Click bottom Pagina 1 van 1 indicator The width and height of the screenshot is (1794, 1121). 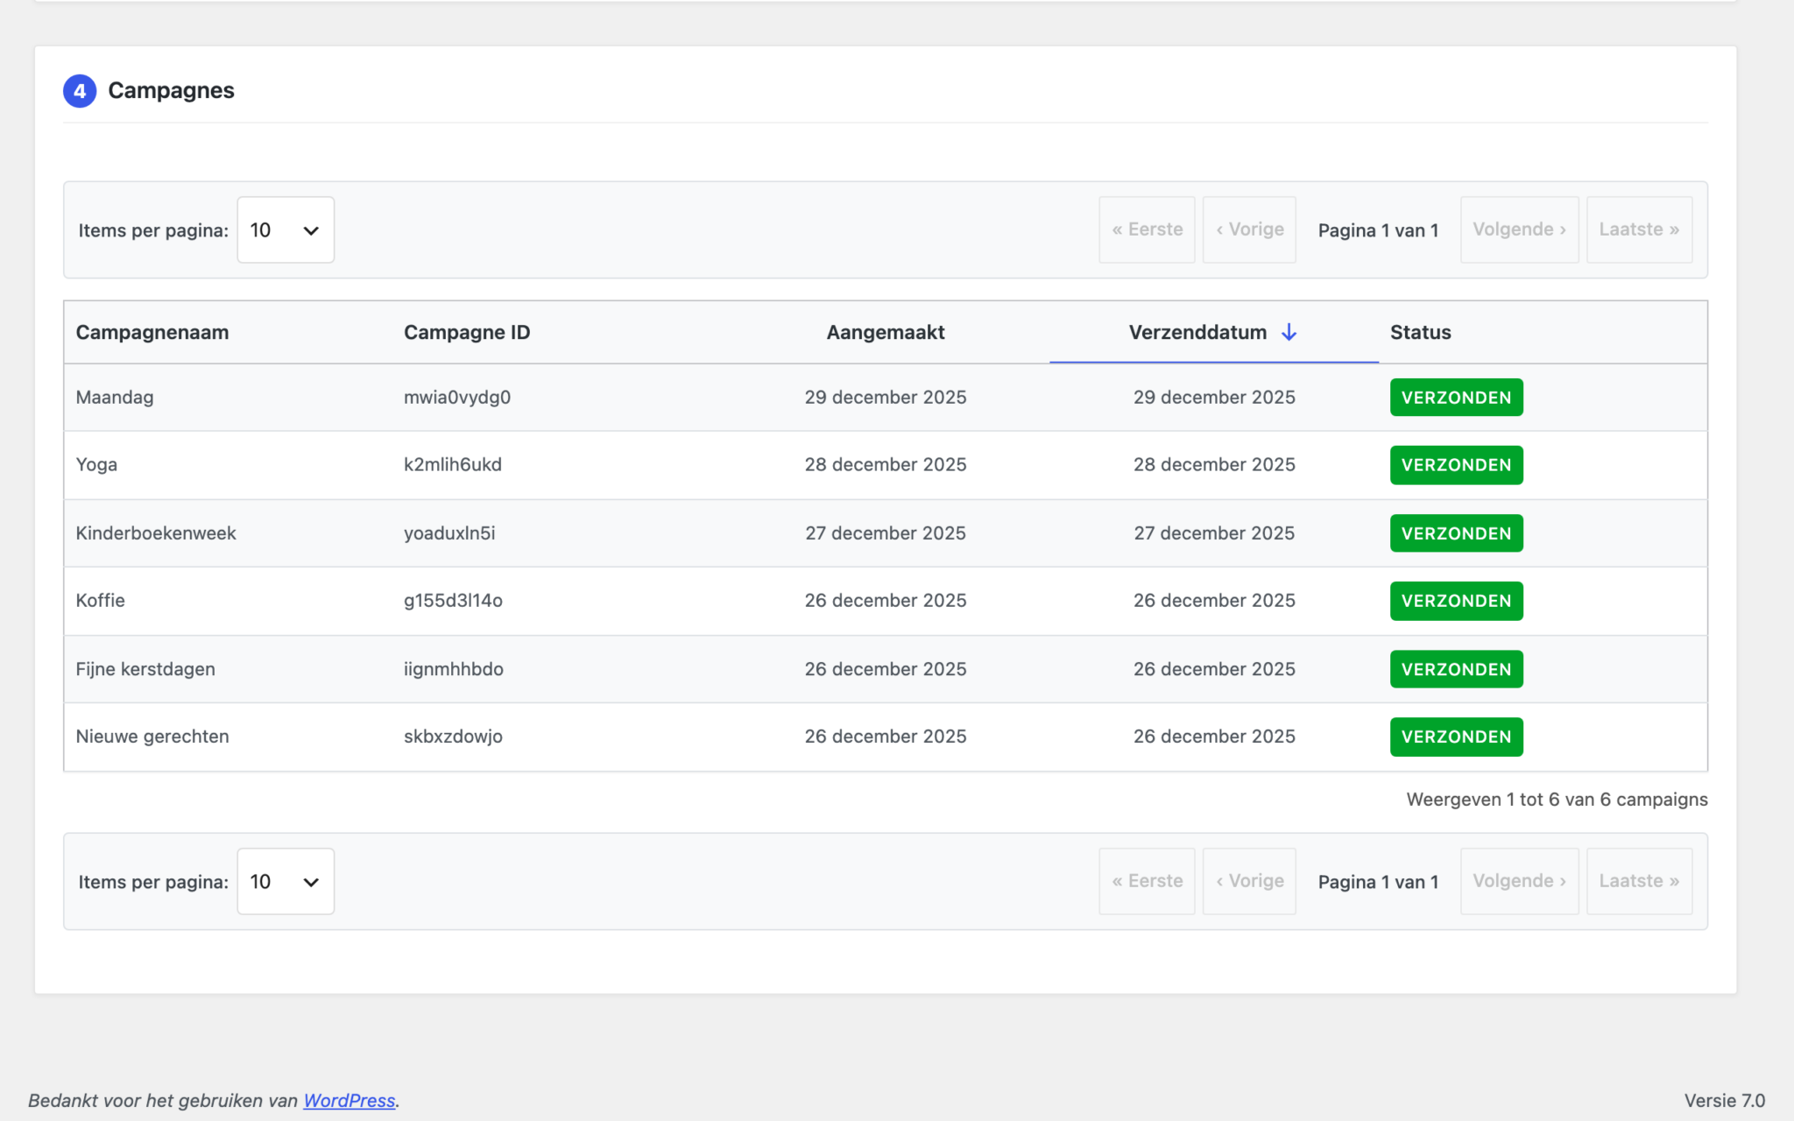click(x=1378, y=882)
